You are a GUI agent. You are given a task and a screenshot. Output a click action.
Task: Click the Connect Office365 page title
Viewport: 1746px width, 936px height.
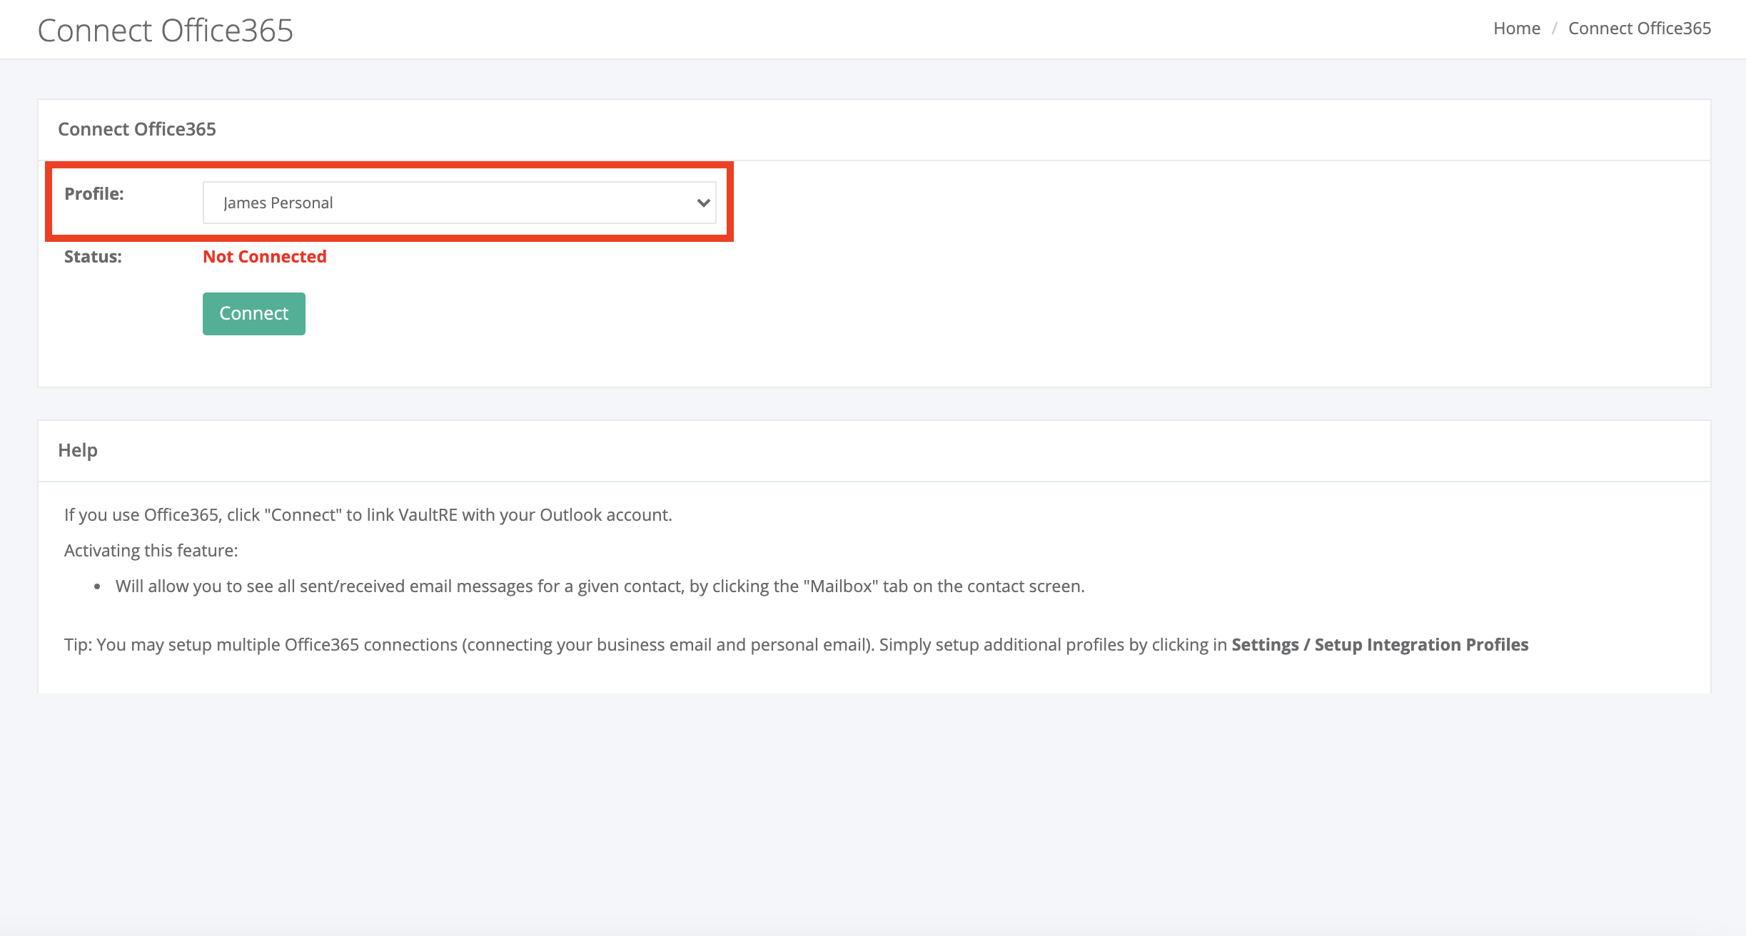pos(166,31)
